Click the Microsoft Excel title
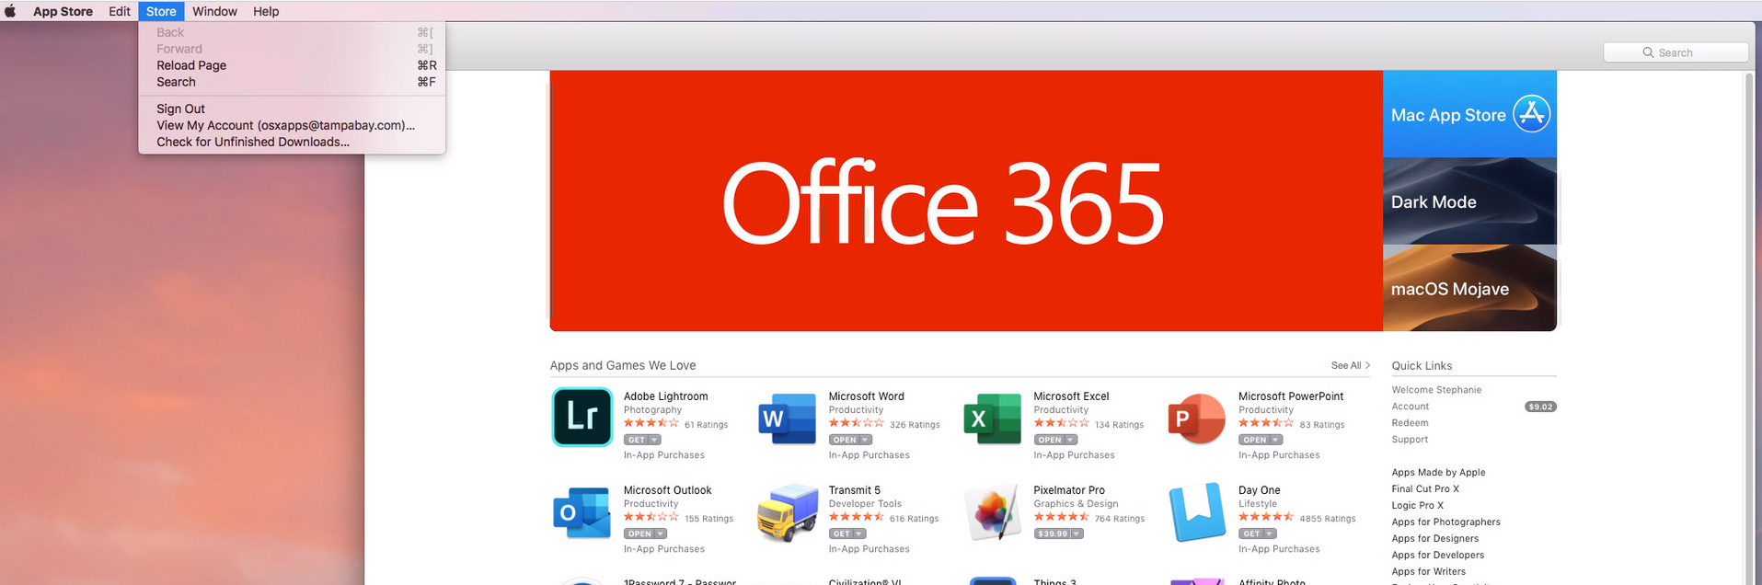 tap(1071, 396)
